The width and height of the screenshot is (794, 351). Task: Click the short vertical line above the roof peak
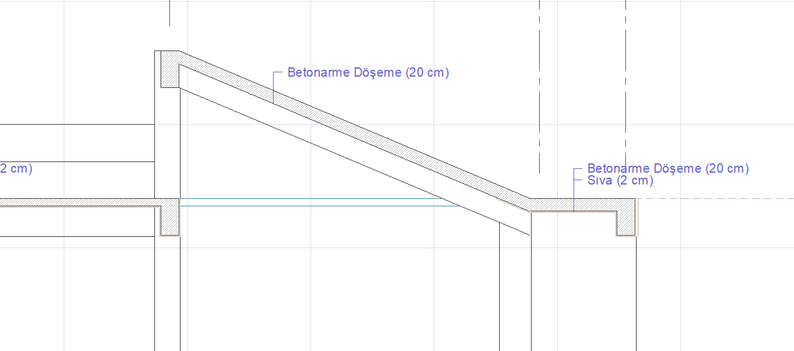pos(169,12)
